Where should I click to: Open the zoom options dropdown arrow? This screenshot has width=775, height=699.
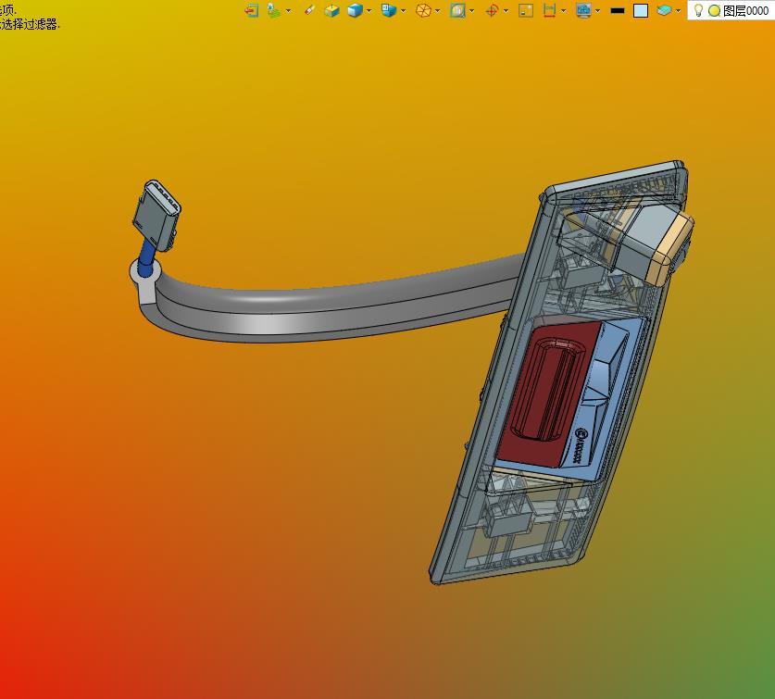pos(471,11)
